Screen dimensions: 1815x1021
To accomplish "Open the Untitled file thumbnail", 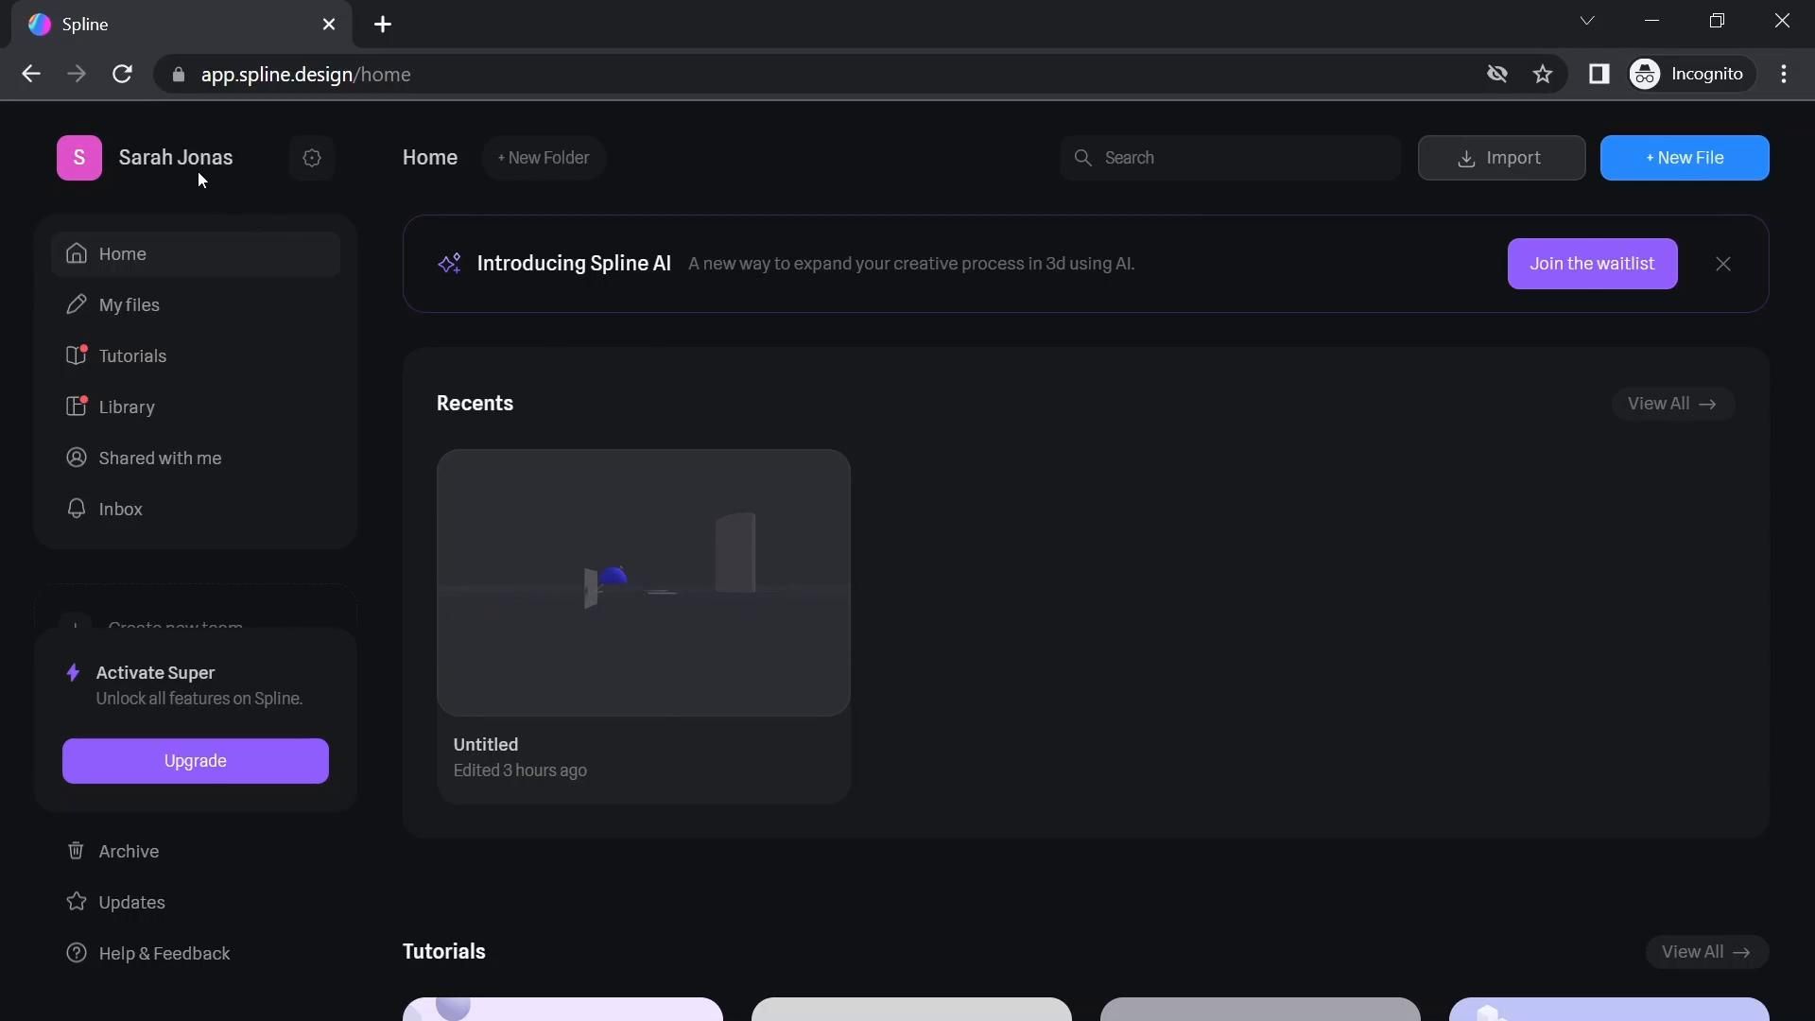I will point(643,582).
